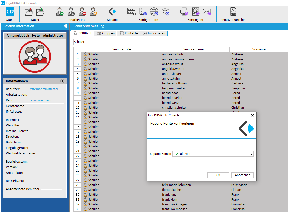
Task: Select user felix-mario.lehmann
Action: (x=176, y=185)
